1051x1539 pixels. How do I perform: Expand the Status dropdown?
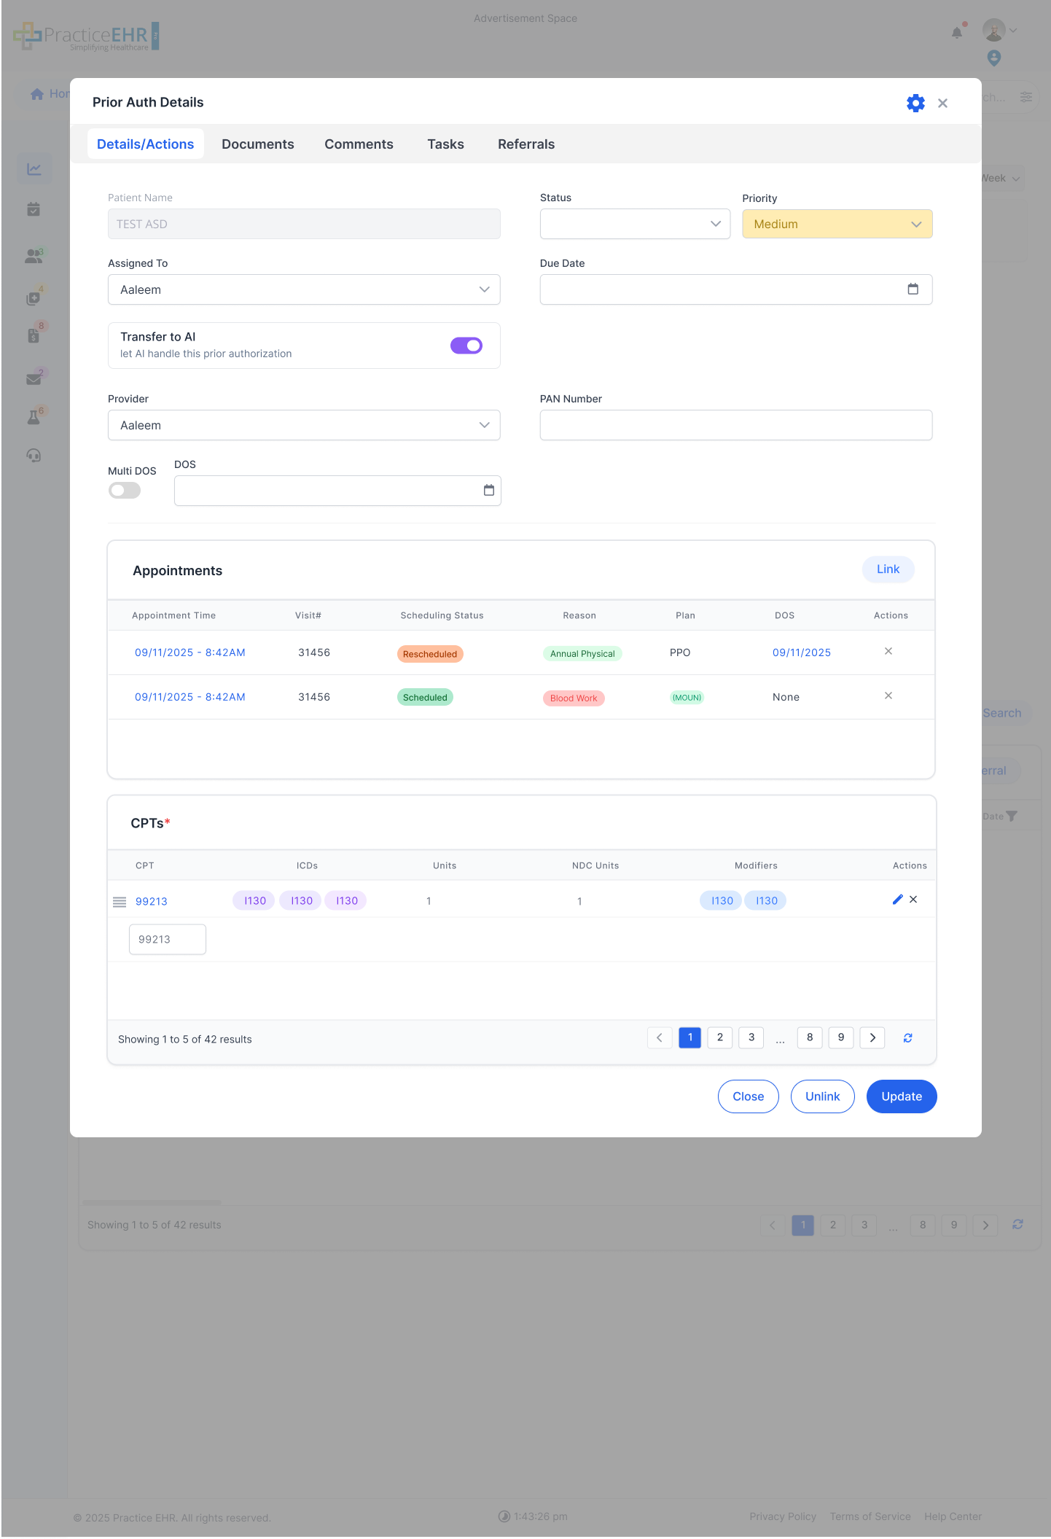(634, 224)
